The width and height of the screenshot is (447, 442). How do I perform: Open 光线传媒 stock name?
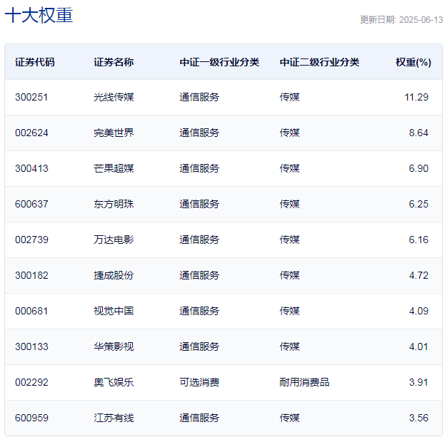coord(114,98)
